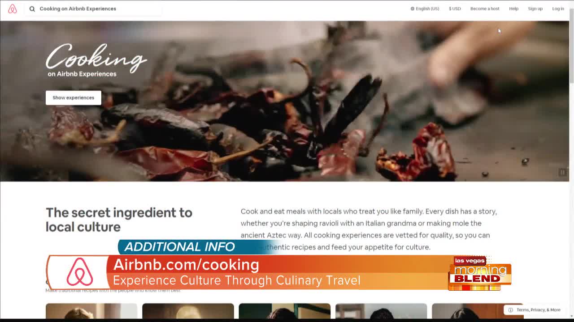This screenshot has width=574, height=322.
Task: Click the Airbnb logo in header
Action: [x=13, y=9]
